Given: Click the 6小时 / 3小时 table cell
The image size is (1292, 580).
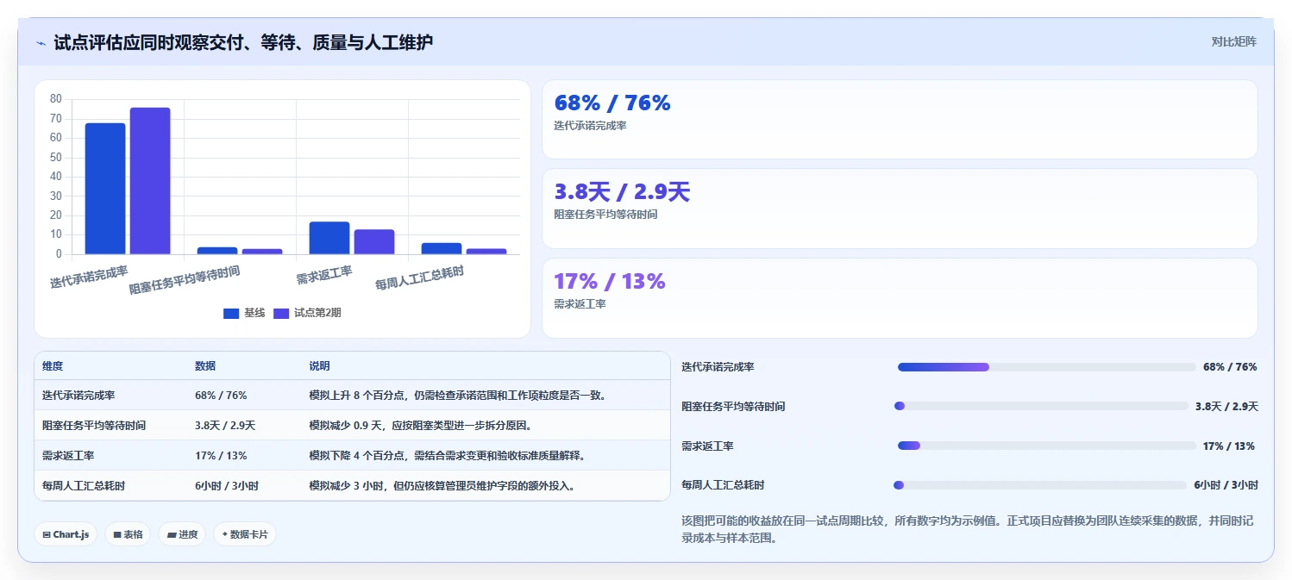Looking at the screenshot, I should point(227,486).
